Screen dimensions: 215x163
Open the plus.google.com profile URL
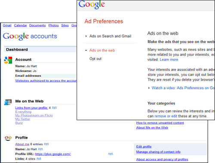coord(53,154)
